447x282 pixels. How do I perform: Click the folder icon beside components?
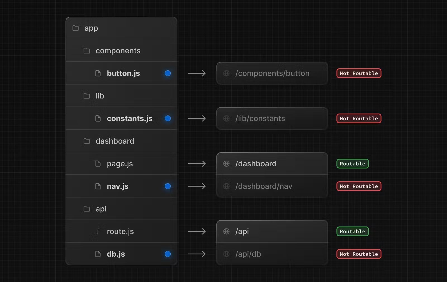87,50
